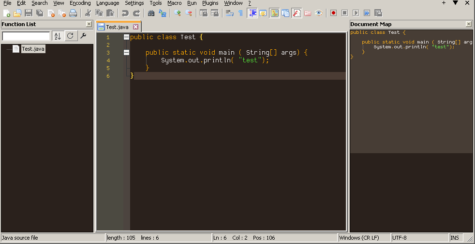This screenshot has width=475, height=244.
Task: Open the Document List panel icon
Action: point(285,13)
